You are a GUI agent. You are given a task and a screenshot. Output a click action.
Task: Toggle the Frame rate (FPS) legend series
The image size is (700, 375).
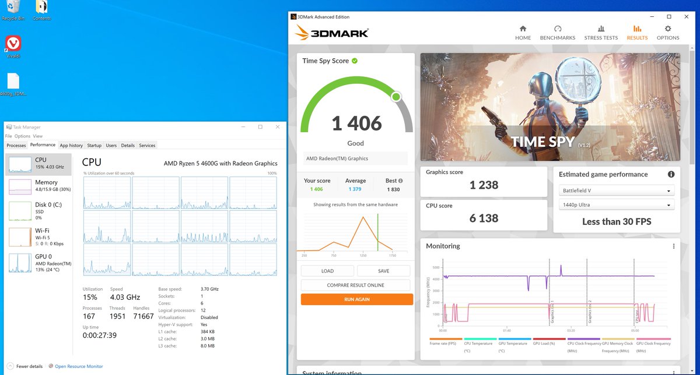click(446, 342)
